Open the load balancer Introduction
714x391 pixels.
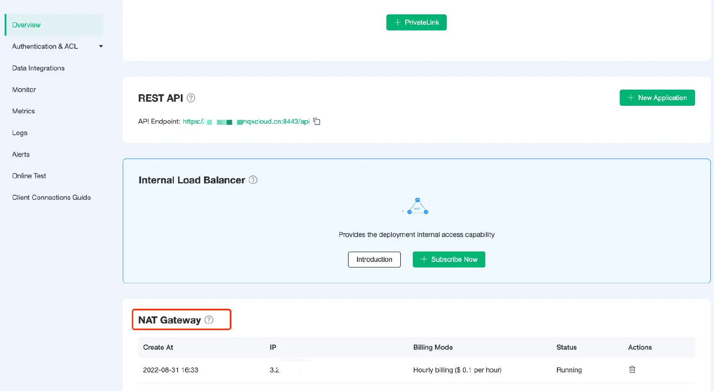(x=374, y=259)
